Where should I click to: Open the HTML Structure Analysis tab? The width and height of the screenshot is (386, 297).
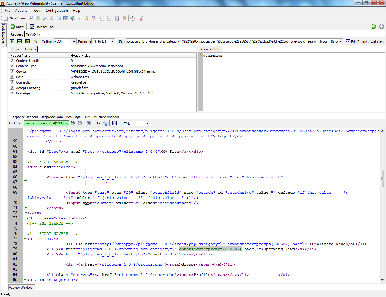[101, 117]
